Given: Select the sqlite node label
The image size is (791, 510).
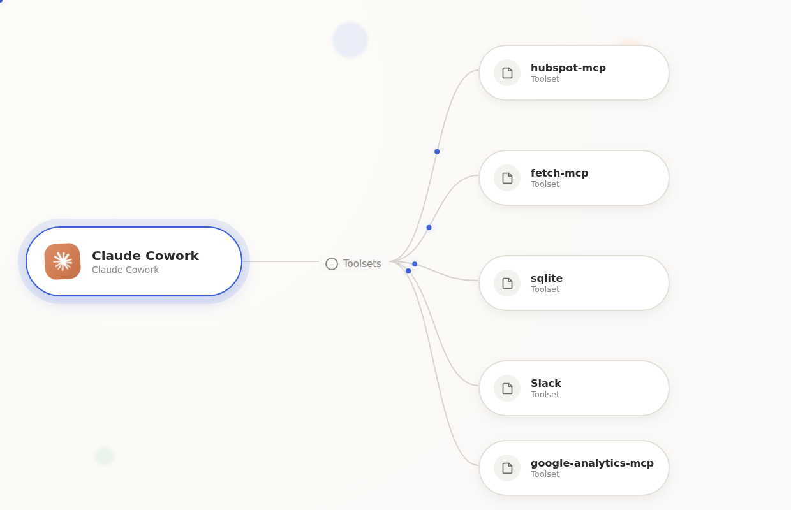Looking at the screenshot, I should point(547,278).
